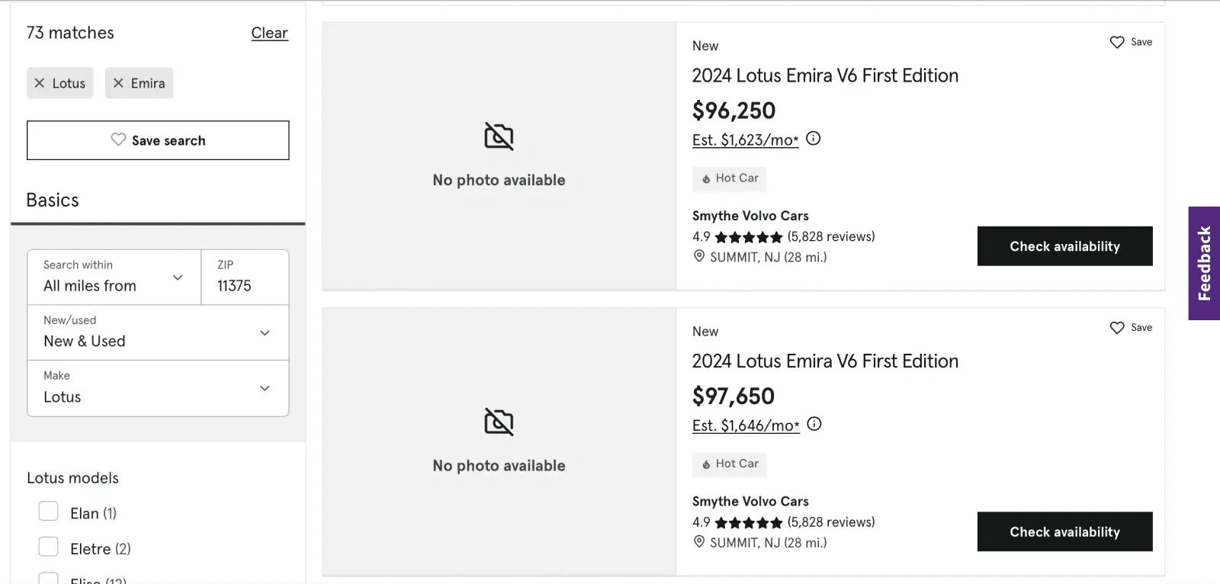1220x584 pixels.
Task: Expand the Search within miles dropdown
Action: (x=114, y=277)
